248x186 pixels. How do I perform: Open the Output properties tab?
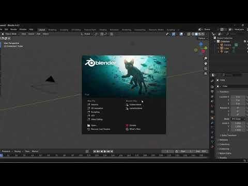coord(212,91)
